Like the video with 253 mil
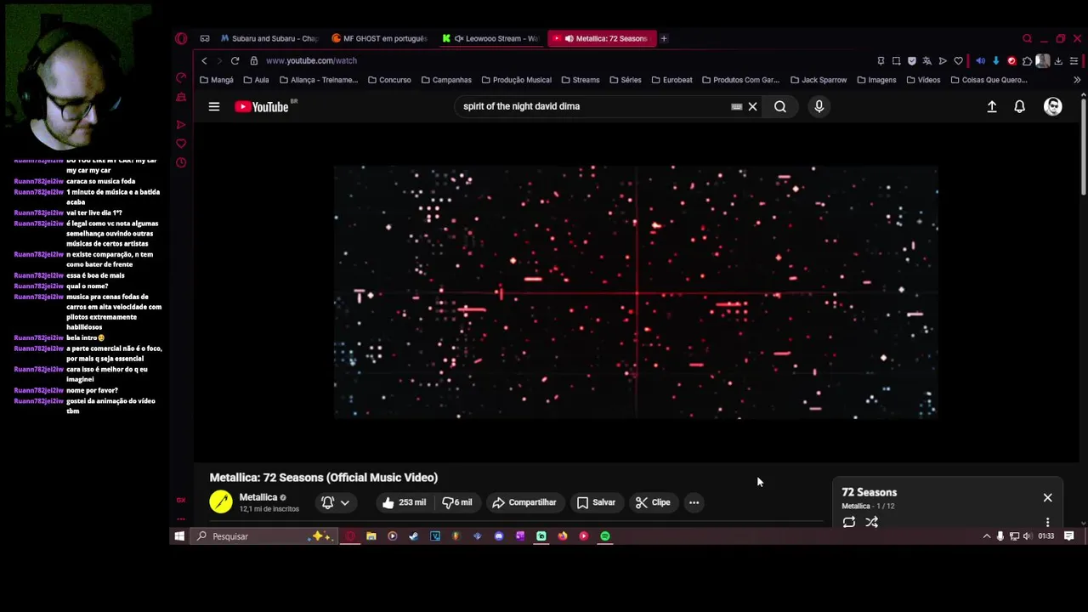The width and height of the screenshot is (1088, 612). [405, 502]
